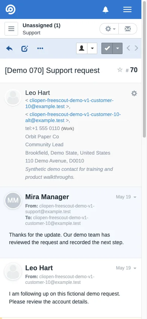
Task: Star conversation #70
Action: [x=120, y=70]
